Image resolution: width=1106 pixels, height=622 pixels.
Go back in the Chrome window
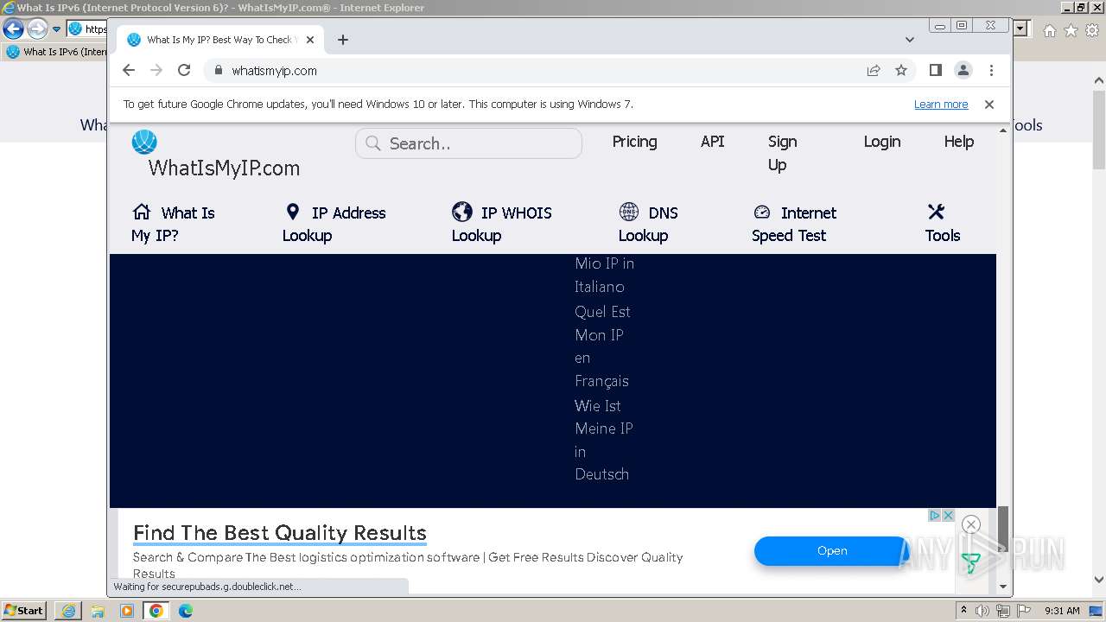pyautogui.click(x=129, y=70)
